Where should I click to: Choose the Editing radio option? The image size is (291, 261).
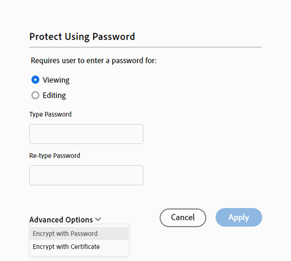pyautogui.click(x=35, y=95)
